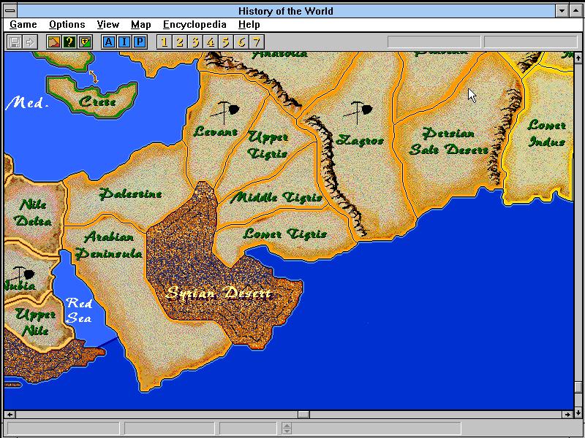Click the mining resource icon in Levant
Image resolution: width=585 pixels, height=438 pixels.
224,112
